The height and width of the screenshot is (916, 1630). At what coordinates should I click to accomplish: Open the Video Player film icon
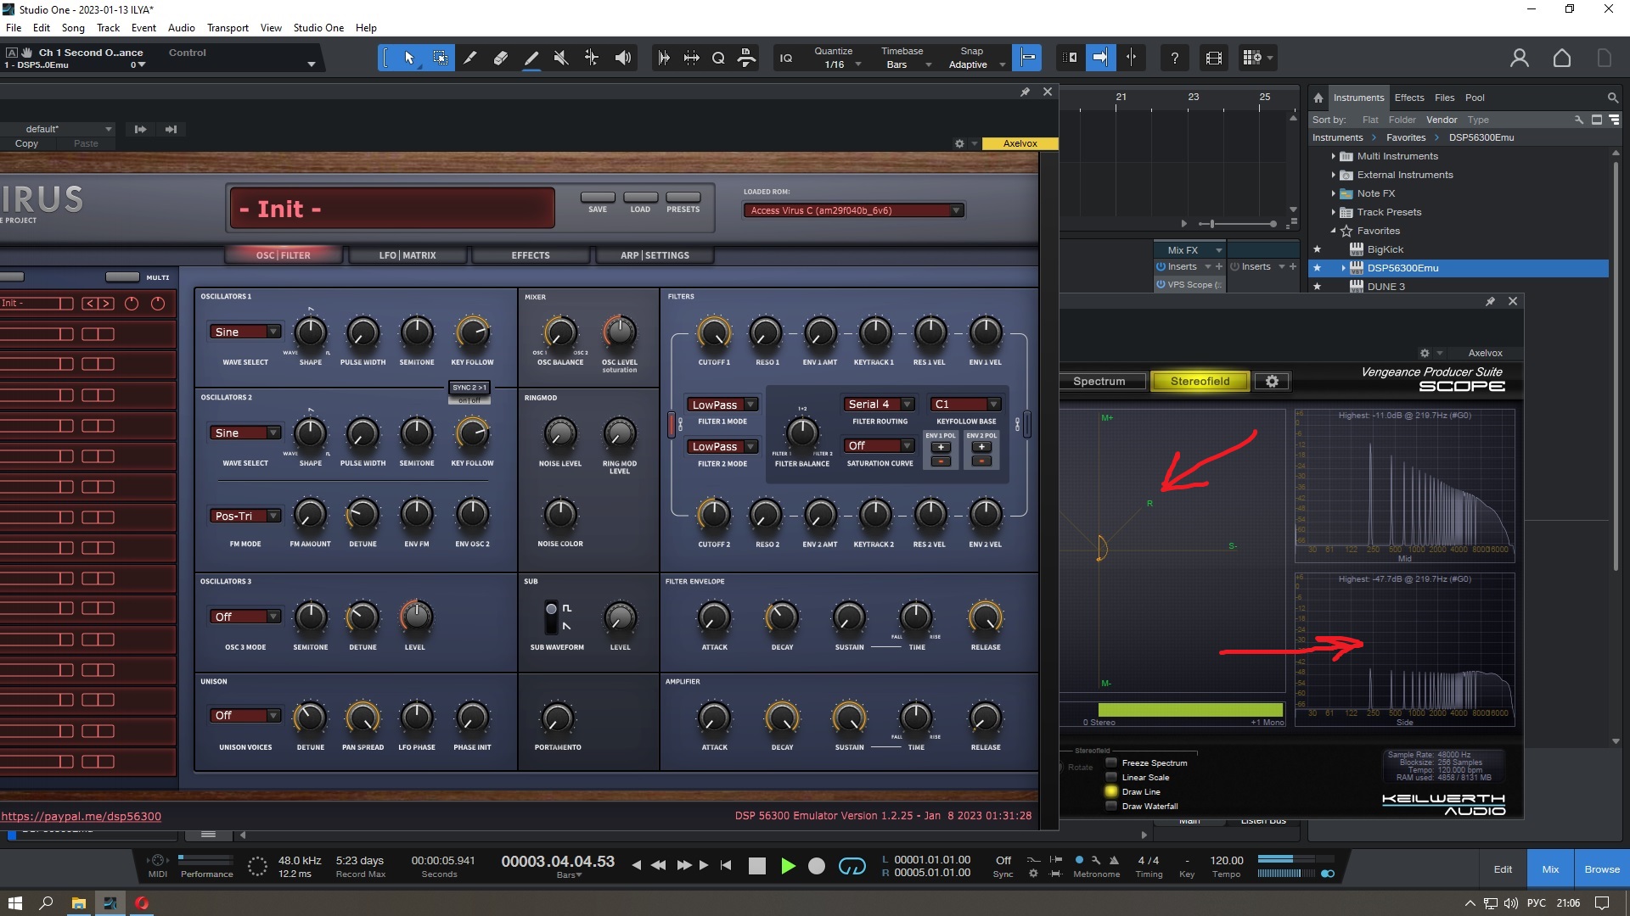pyautogui.click(x=1214, y=58)
